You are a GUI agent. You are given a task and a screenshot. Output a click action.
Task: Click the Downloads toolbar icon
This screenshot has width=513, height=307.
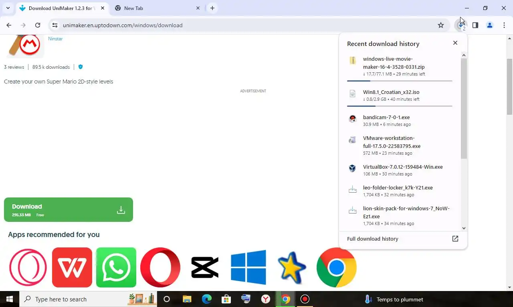461,25
